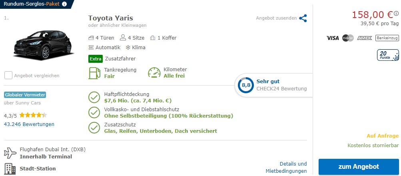Click info icon beside Rundum-Sorglos-Paket
The height and width of the screenshot is (176, 401).
pyautogui.click(x=65, y=4)
